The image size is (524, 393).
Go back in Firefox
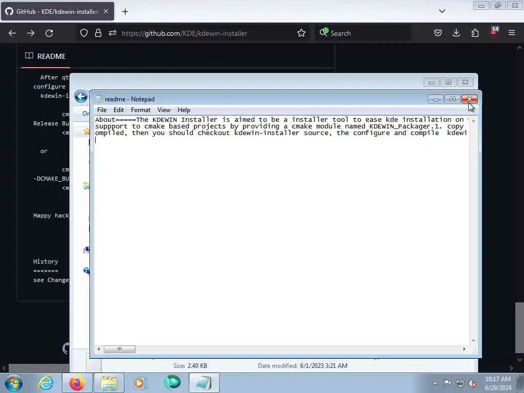click(12, 33)
